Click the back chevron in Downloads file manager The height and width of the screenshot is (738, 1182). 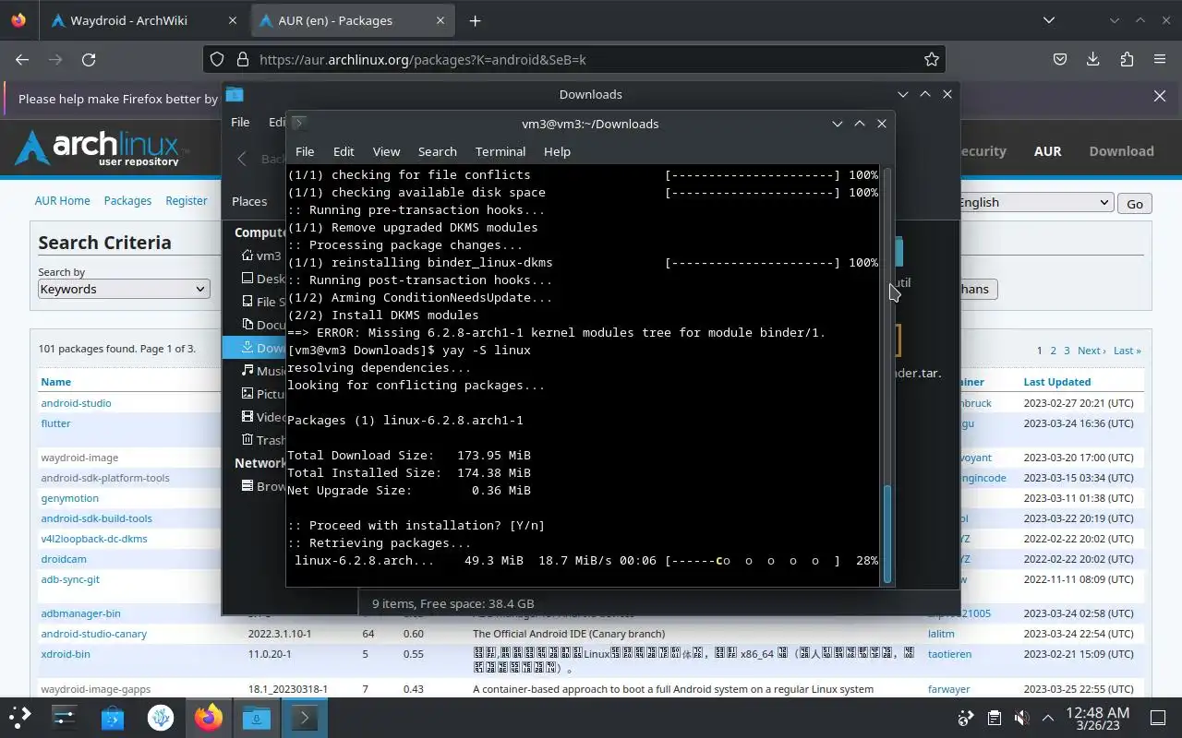[x=242, y=159]
